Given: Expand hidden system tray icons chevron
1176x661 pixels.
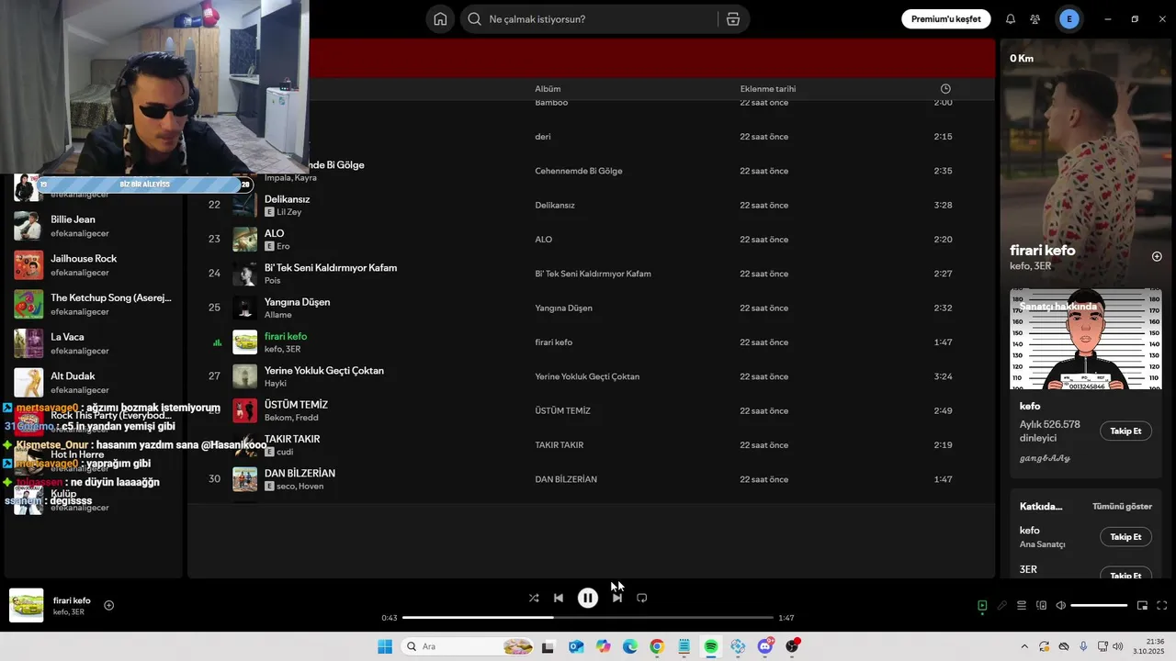Looking at the screenshot, I should (1023, 646).
